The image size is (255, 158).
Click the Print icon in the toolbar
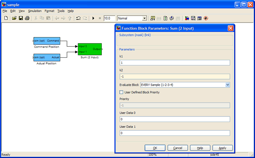click(x=27, y=18)
